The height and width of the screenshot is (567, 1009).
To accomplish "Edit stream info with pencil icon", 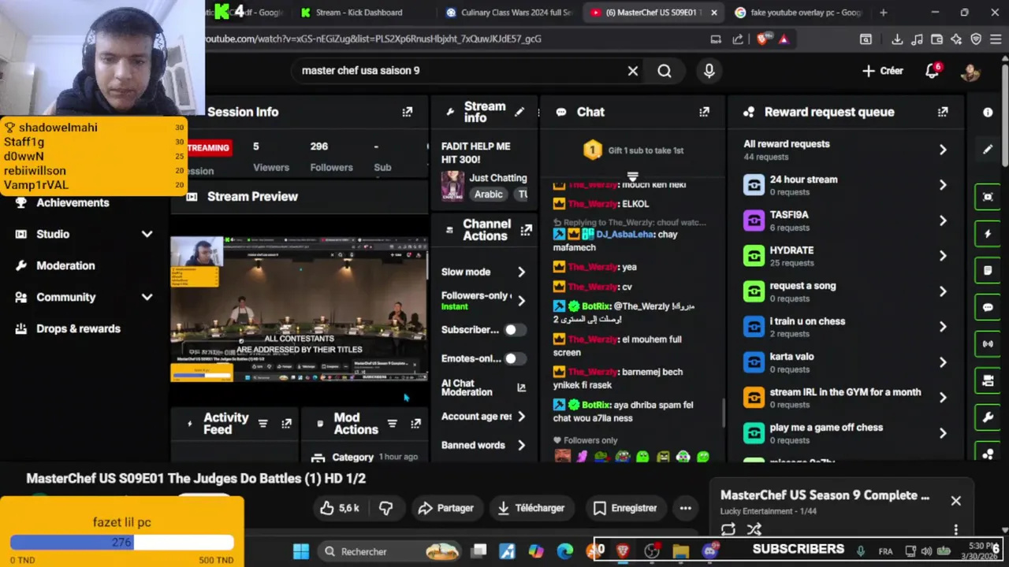I will pyautogui.click(x=519, y=112).
